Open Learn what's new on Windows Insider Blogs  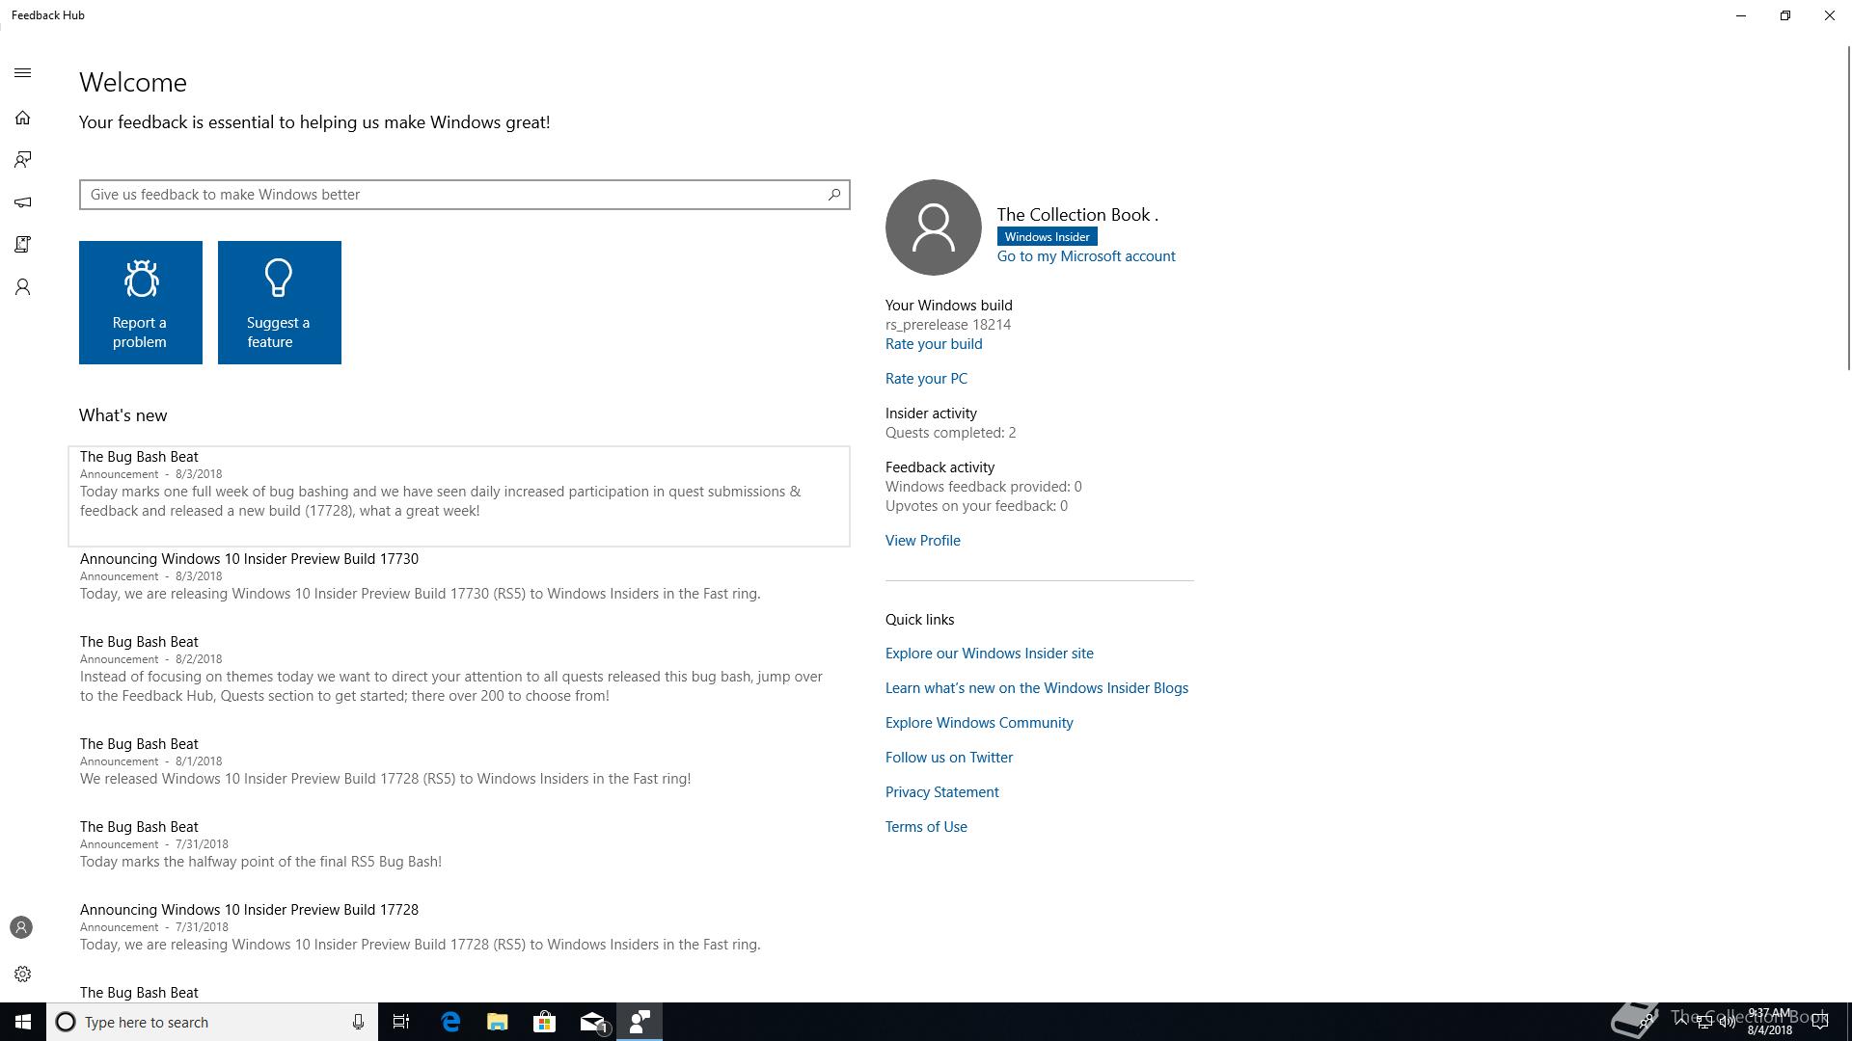1037,688
